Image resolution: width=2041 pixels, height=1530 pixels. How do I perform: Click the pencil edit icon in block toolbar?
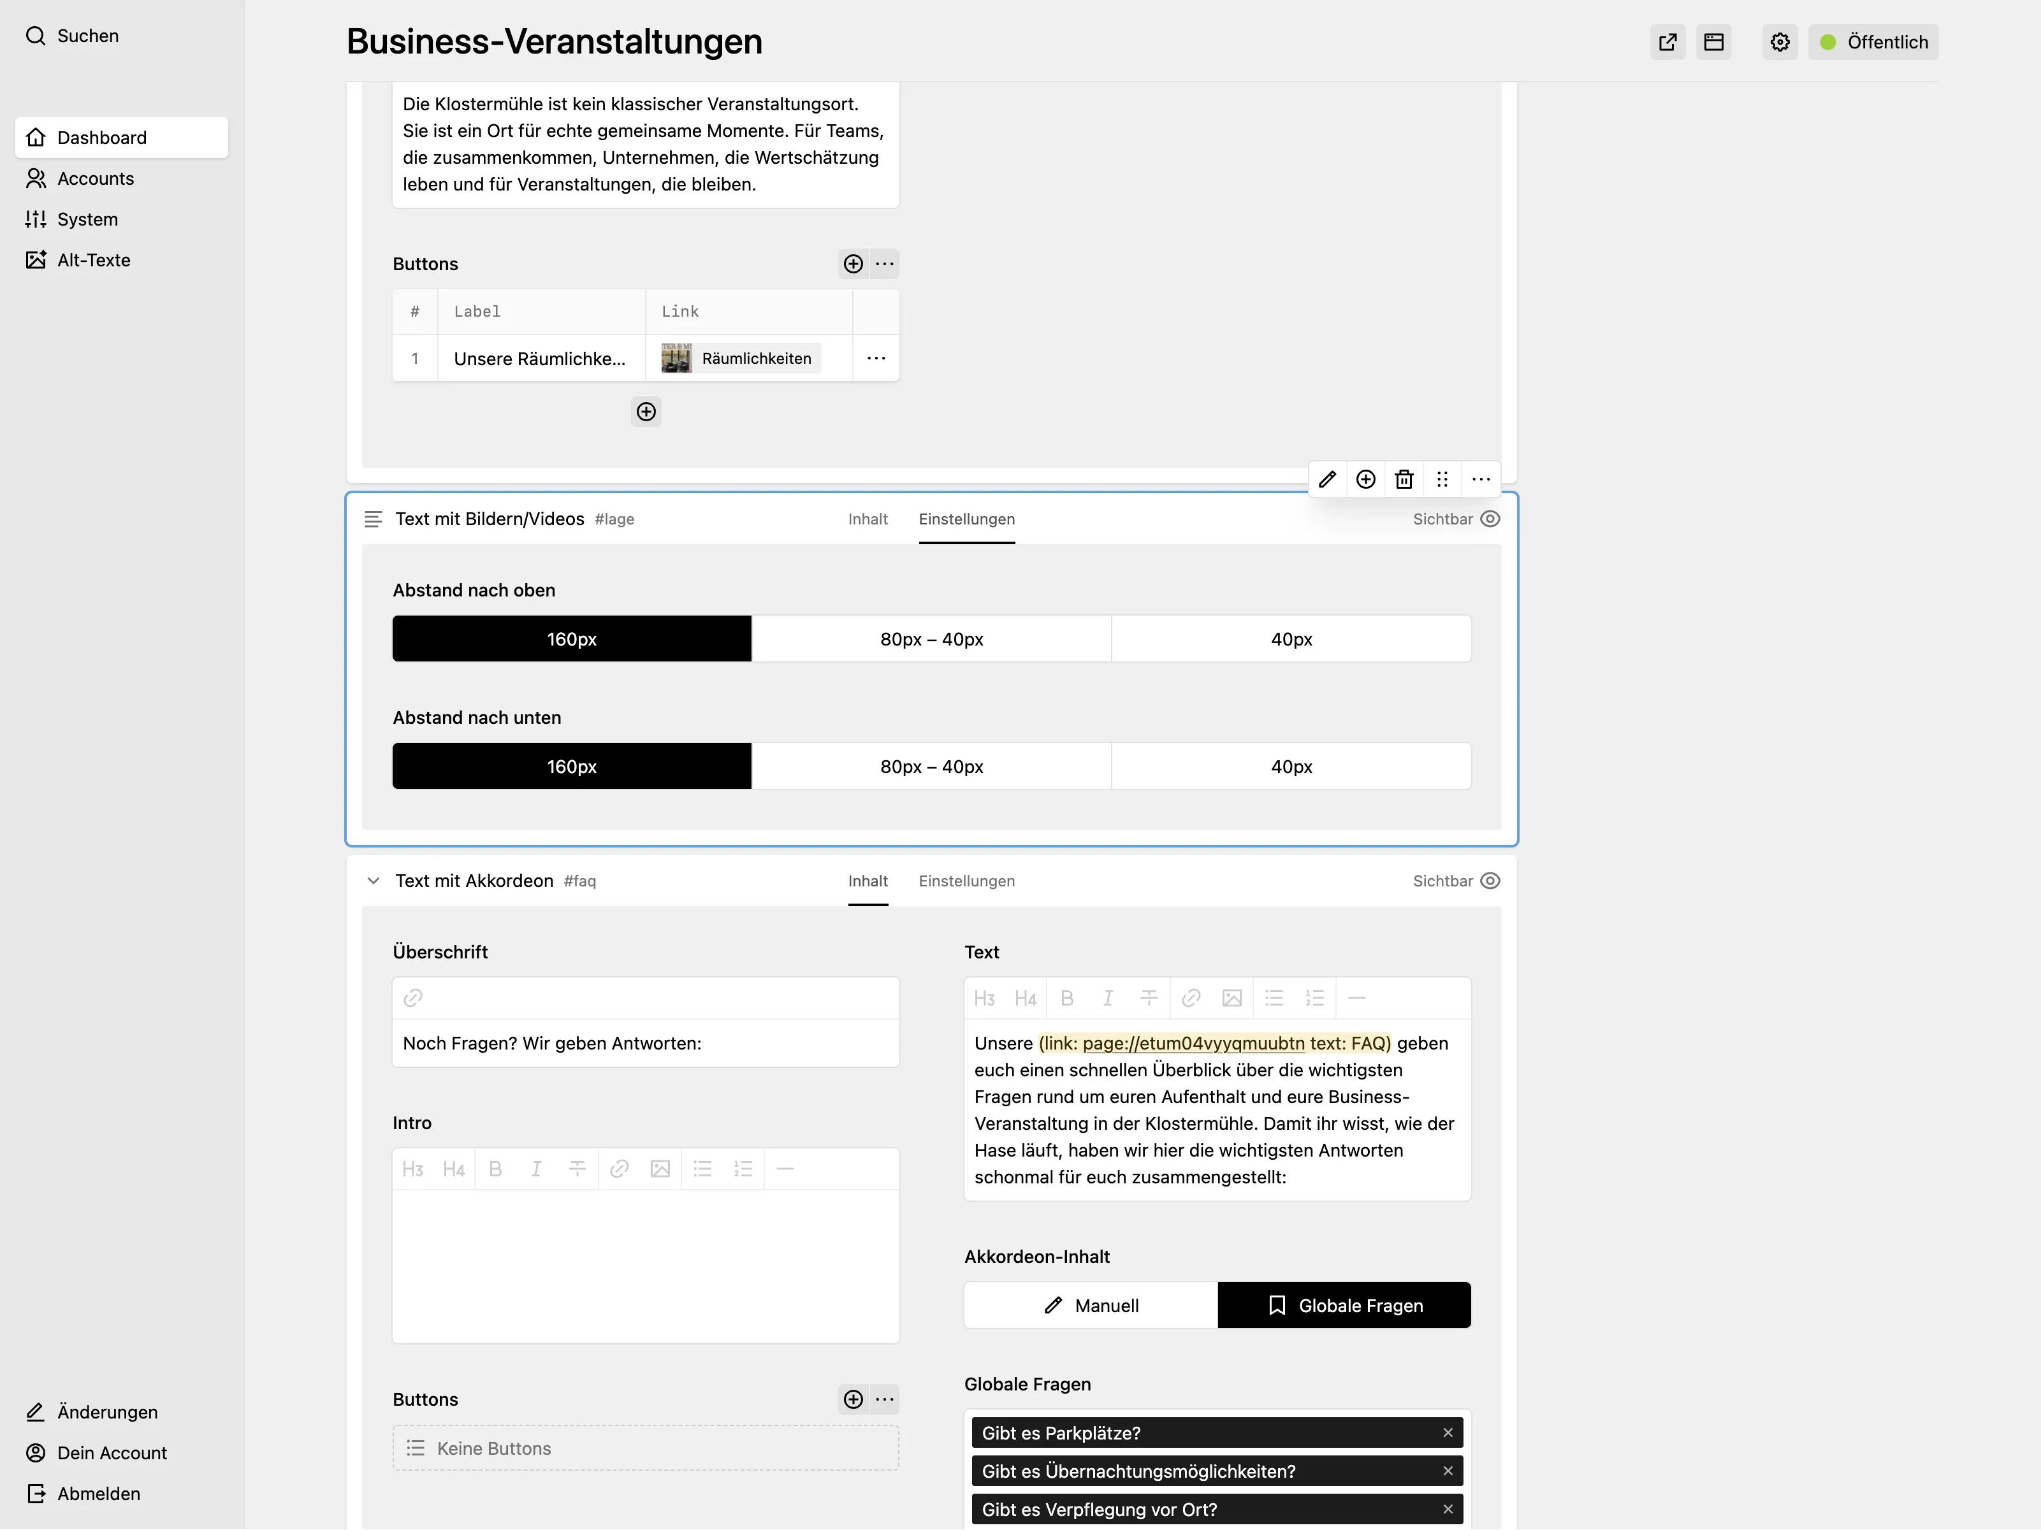coord(1328,480)
